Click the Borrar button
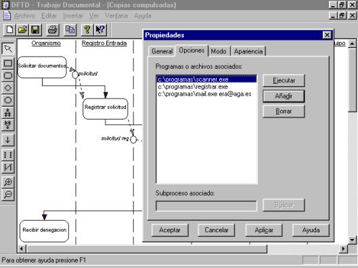Viewport: 358px width, 268px height. point(284,111)
